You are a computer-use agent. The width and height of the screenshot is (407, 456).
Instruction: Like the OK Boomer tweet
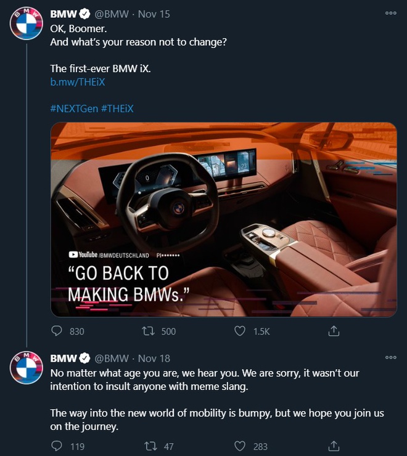(x=240, y=331)
